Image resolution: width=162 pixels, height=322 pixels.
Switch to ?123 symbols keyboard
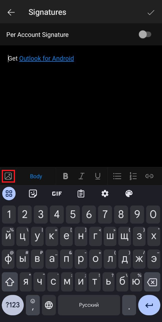click(x=13, y=305)
